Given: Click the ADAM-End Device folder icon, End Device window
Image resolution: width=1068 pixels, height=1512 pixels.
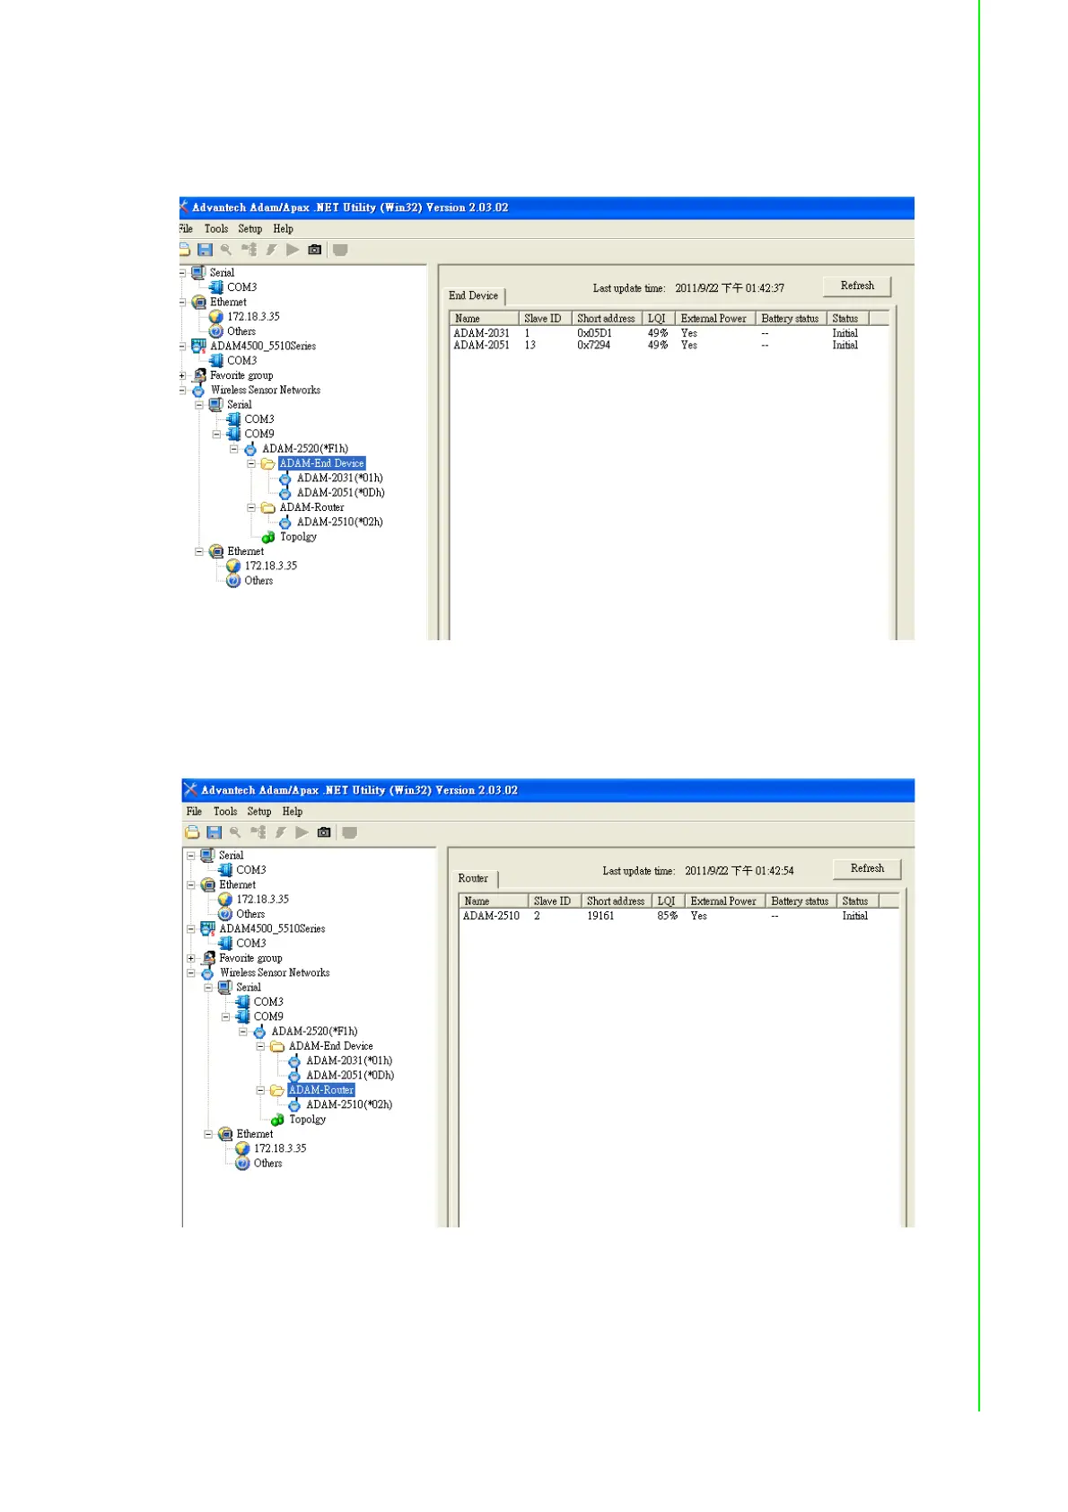Looking at the screenshot, I should [267, 463].
